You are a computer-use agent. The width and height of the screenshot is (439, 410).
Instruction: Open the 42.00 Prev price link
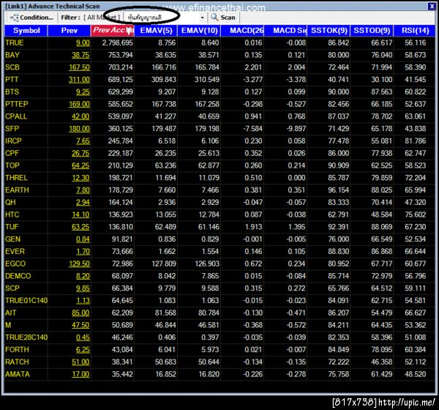pos(80,117)
